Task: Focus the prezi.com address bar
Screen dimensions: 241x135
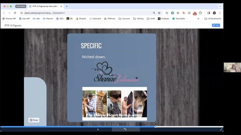Action: [86, 13]
